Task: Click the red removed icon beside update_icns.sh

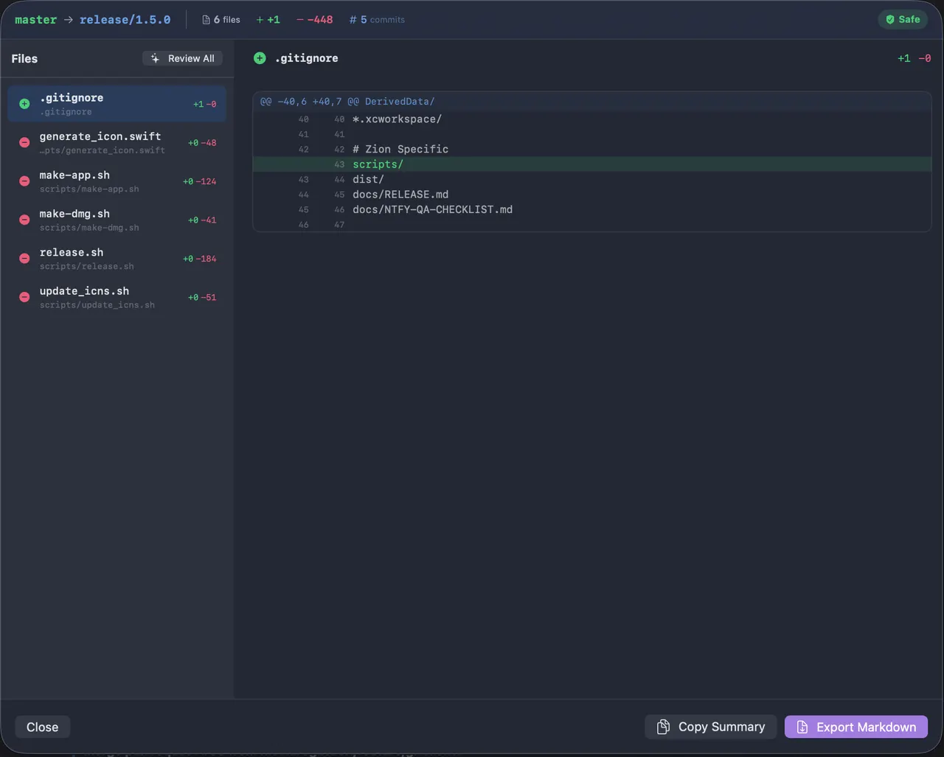Action: coord(24,297)
